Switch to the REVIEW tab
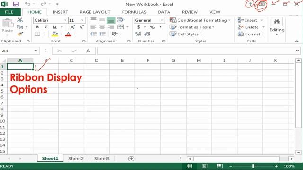 (x=190, y=12)
